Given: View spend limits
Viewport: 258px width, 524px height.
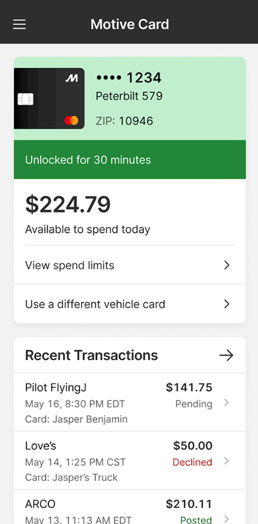Looking at the screenshot, I should (130, 265).
